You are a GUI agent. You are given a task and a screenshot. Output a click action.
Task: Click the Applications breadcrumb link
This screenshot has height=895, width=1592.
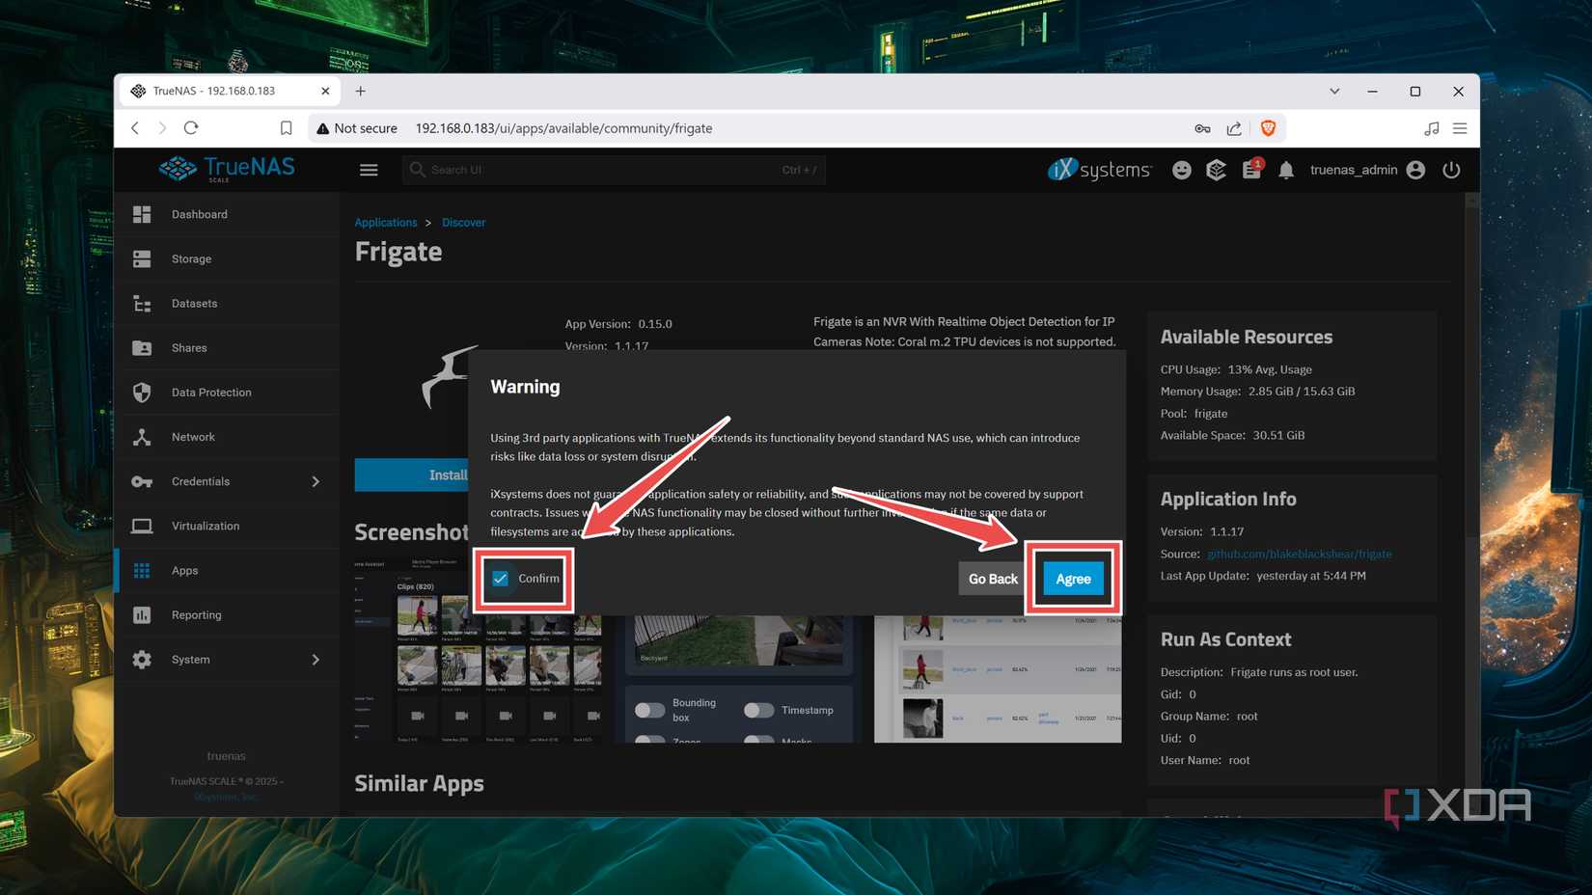[x=386, y=223]
